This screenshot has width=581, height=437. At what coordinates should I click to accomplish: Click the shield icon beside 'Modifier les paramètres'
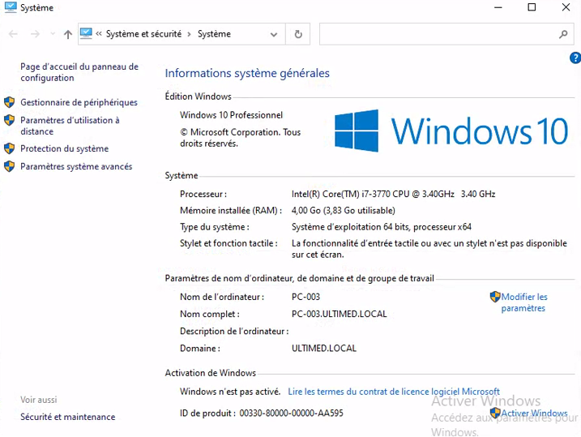(x=495, y=297)
